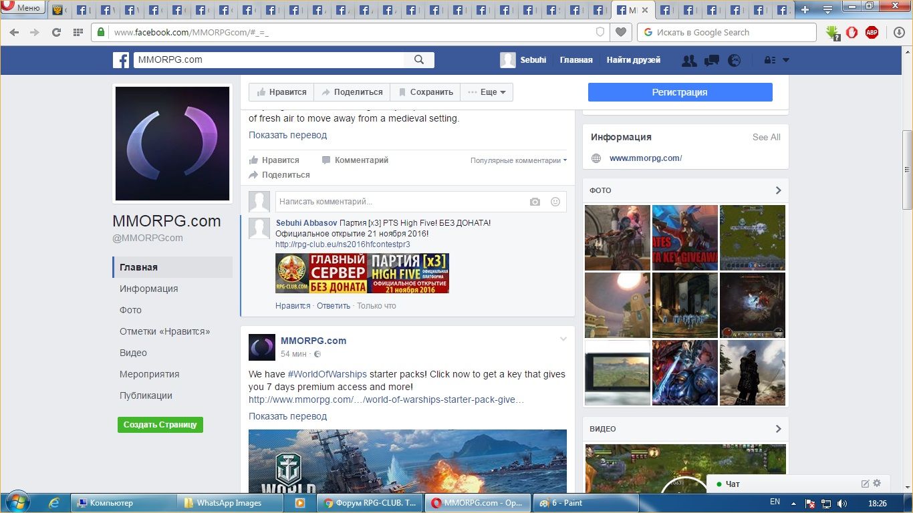This screenshot has height=513, width=913.
Task: Close the active MMORPG tab
Action: pyautogui.click(x=646, y=10)
